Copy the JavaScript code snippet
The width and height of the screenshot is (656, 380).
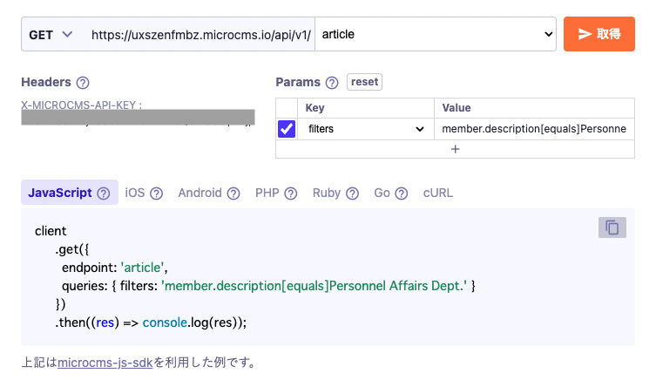pyautogui.click(x=612, y=227)
